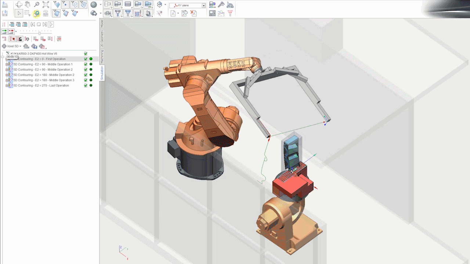This screenshot has height=264, width=470.
Task: Click the 00 Op counter icon
Action: [x=43, y=39]
